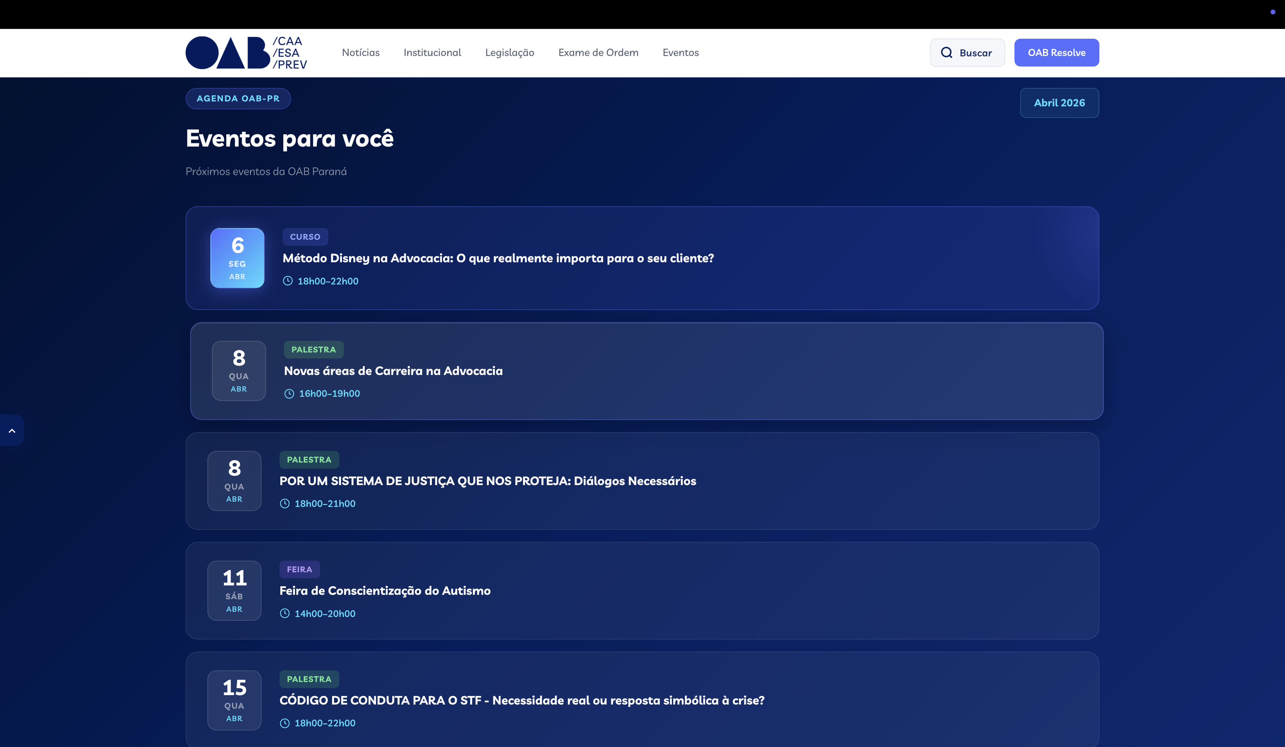Click the OAB logo
This screenshot has width=1285, height=747.
(x=246, y=53)
